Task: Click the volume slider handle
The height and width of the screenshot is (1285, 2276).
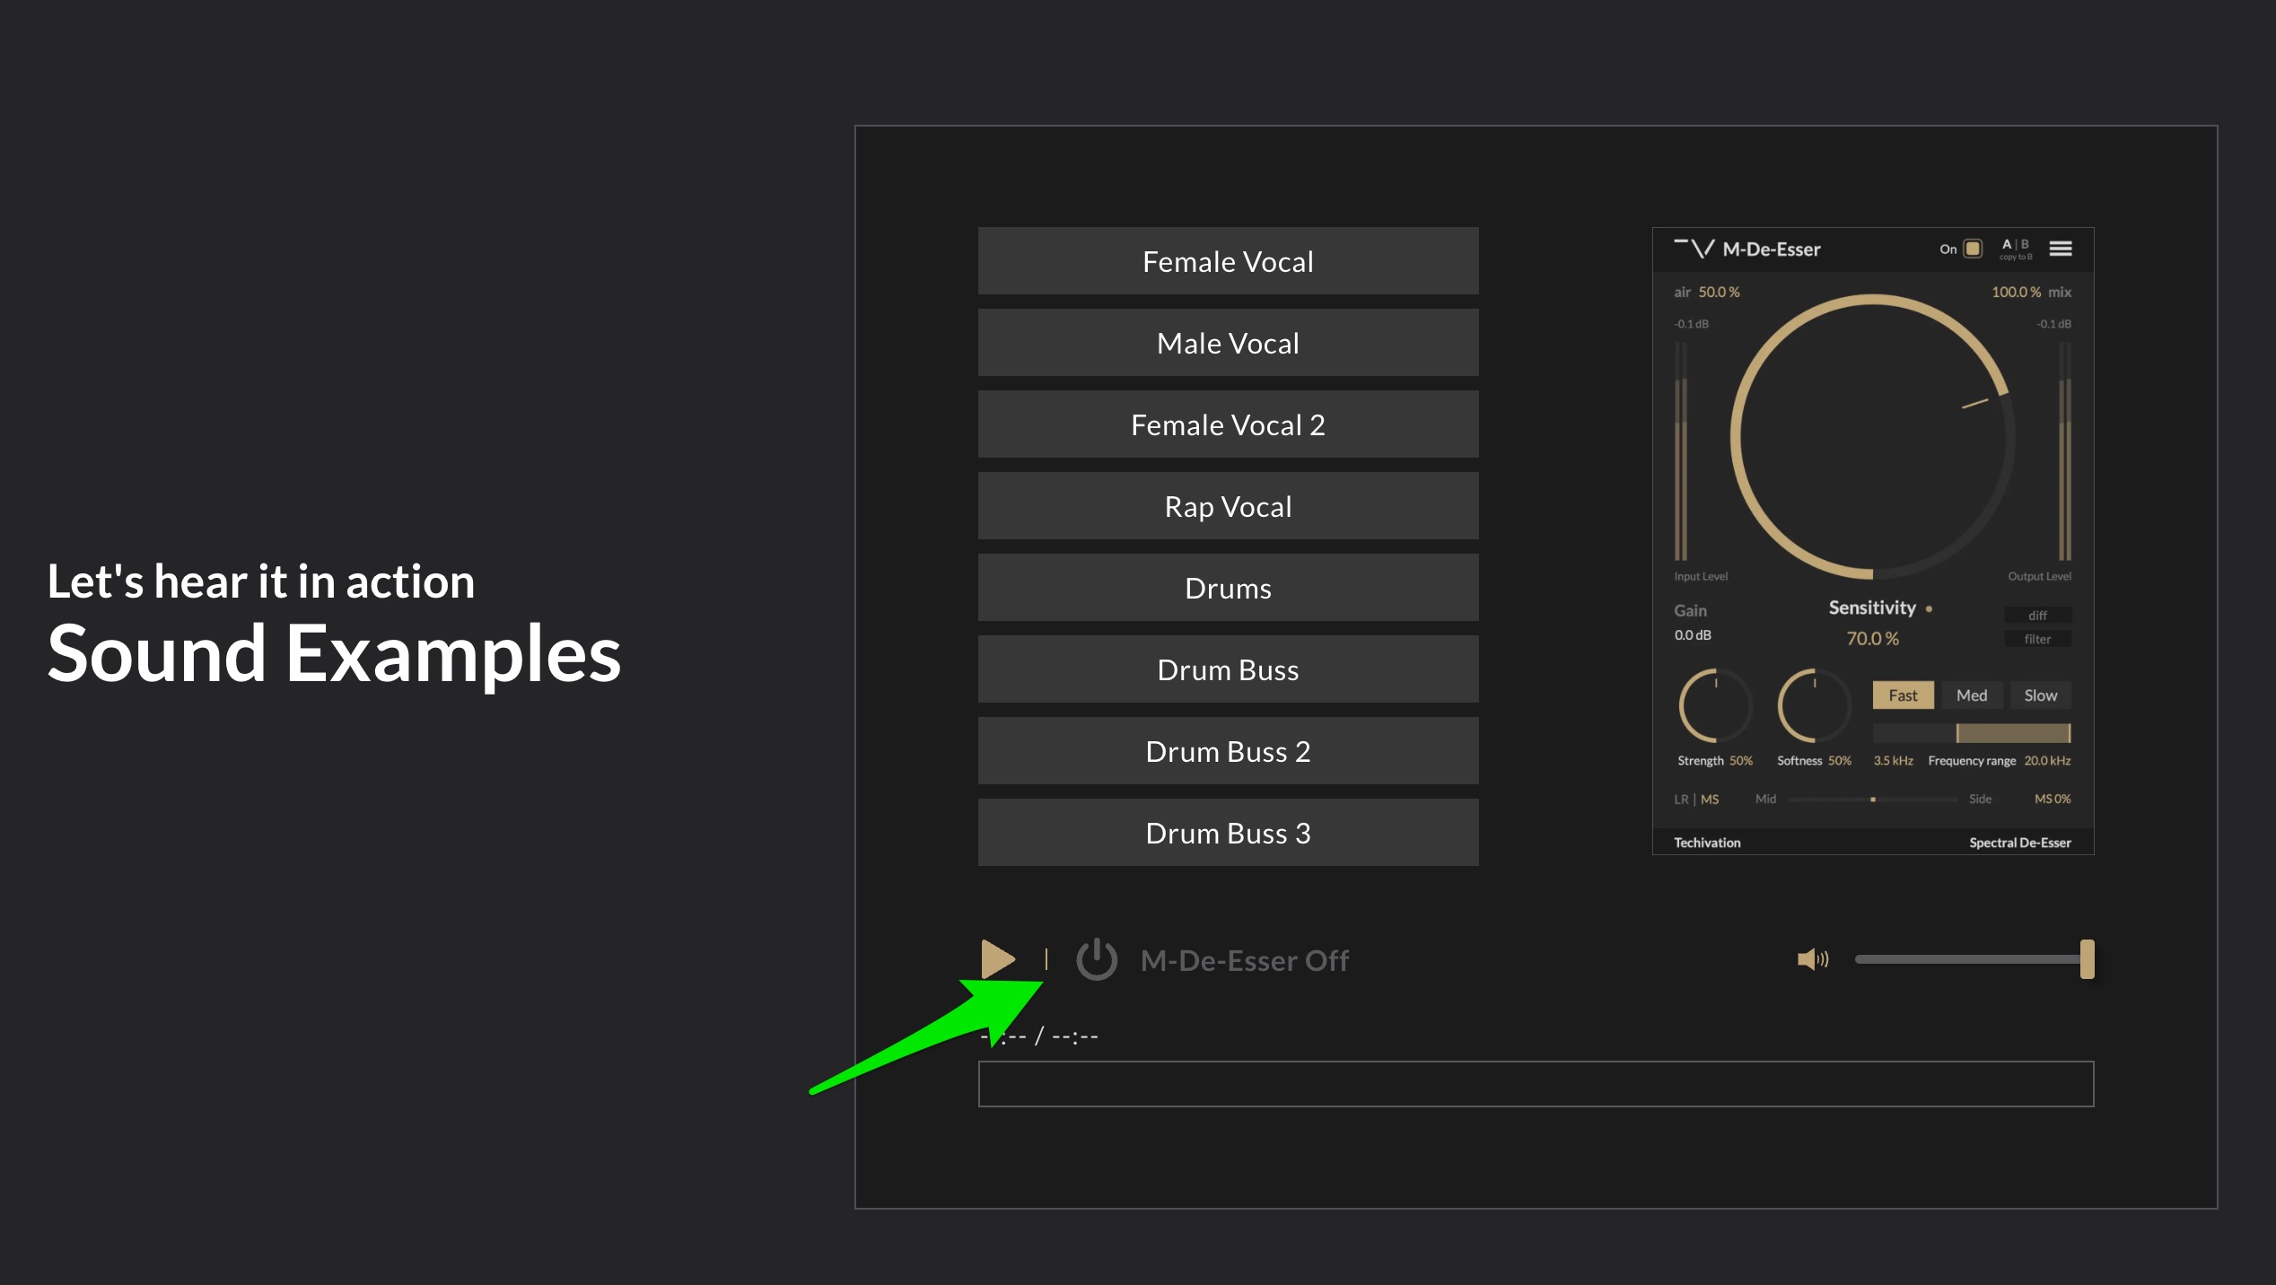Action: [2087, 959]
